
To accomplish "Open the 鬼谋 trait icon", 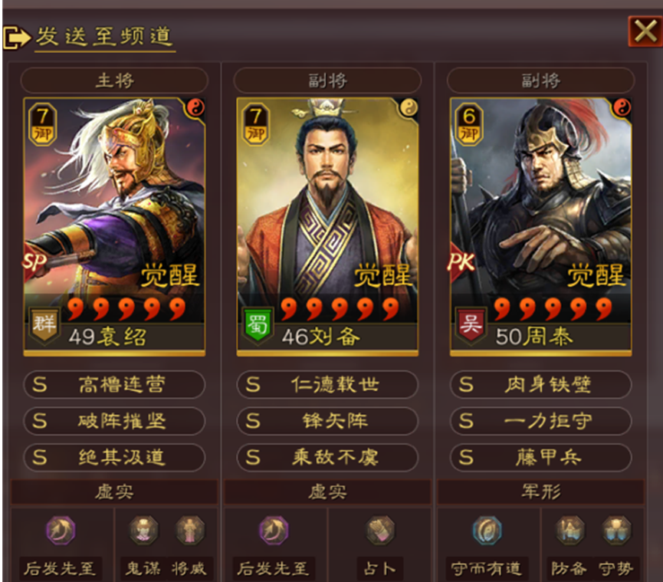I will pyautogui.click(x=144, y=530).
